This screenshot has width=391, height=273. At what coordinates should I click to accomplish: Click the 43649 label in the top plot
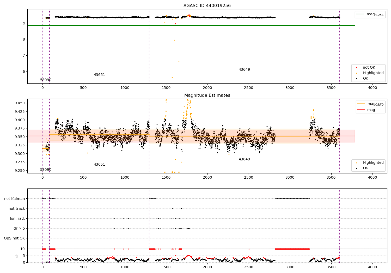click(244, 70)
